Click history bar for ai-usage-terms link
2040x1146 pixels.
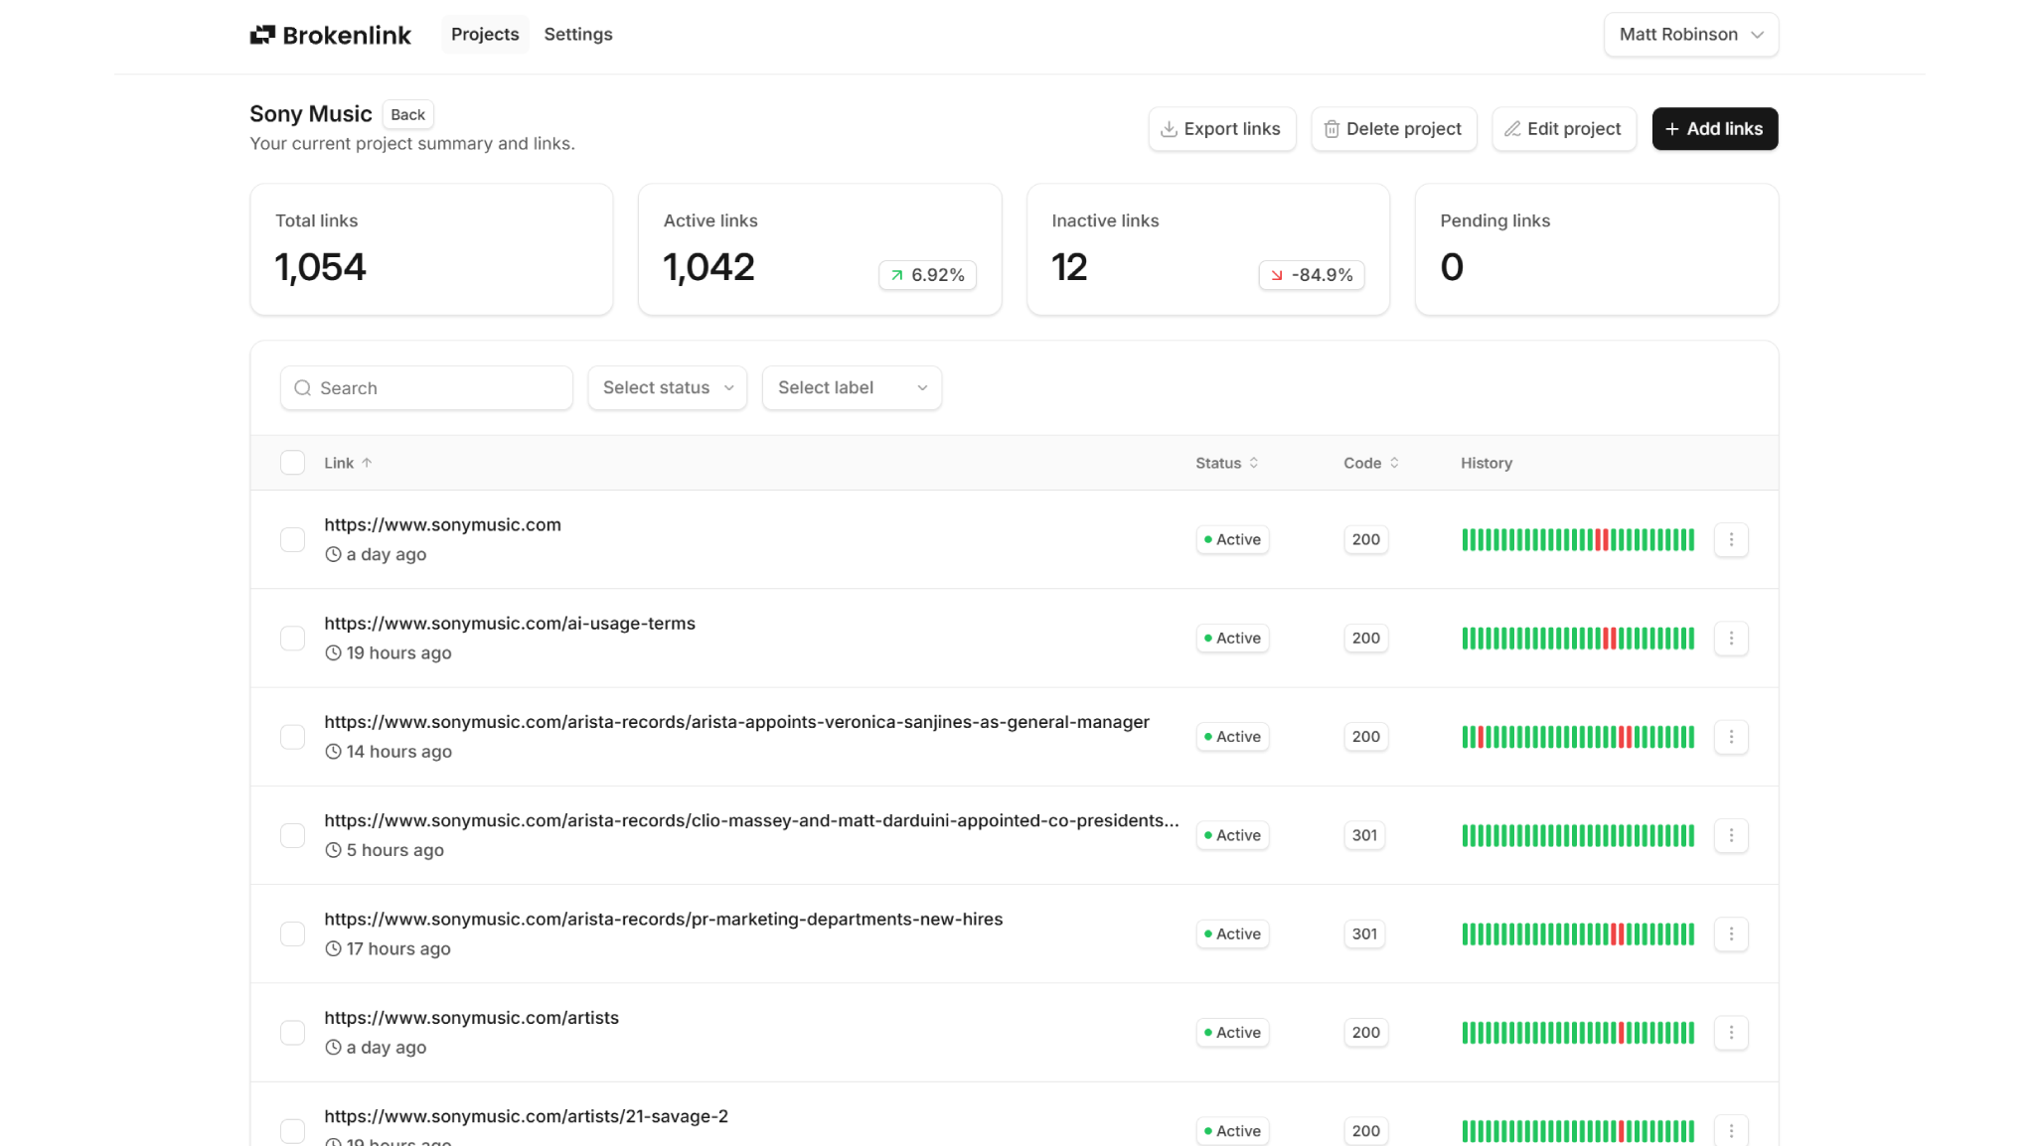click(x=1578, y=638)
